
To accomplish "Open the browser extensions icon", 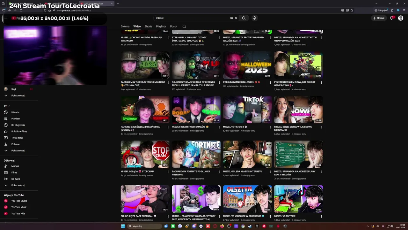I will [392, 10].
